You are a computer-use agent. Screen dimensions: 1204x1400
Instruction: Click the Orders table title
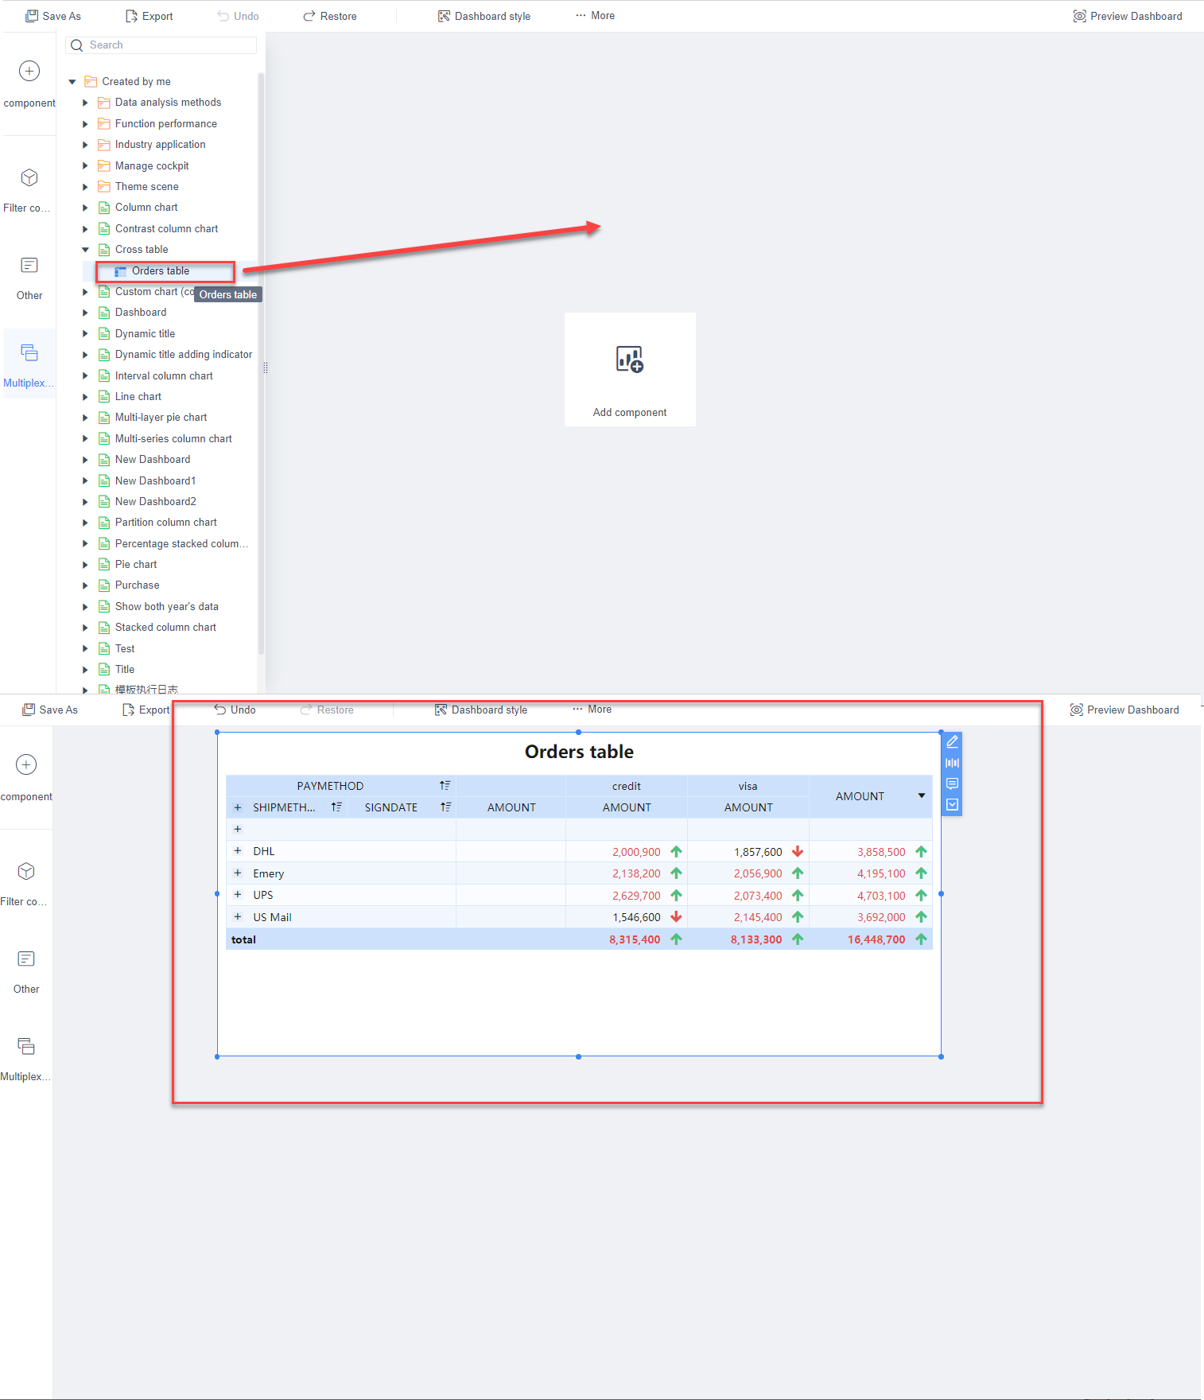(x=579, y=752)
